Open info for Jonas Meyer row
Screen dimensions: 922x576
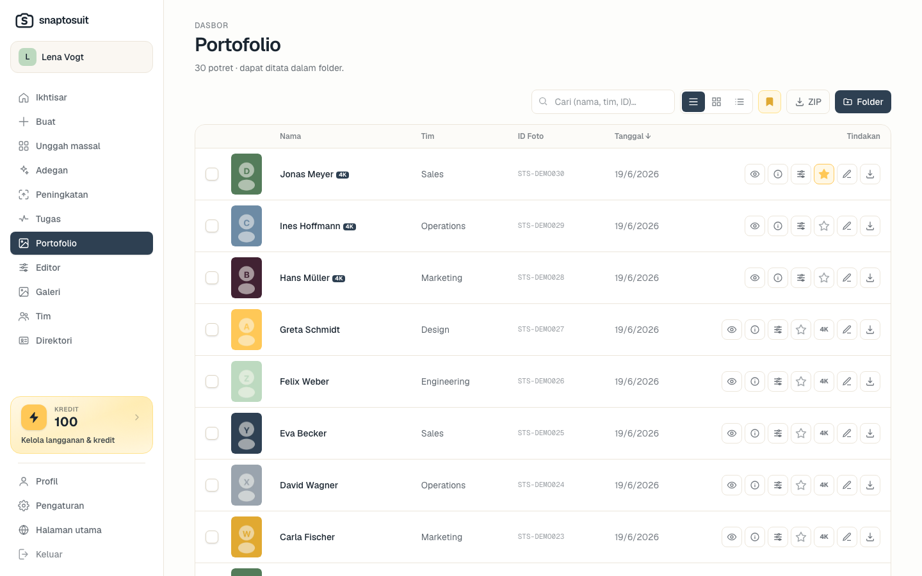pyautogui.click(x=778, y=174)
